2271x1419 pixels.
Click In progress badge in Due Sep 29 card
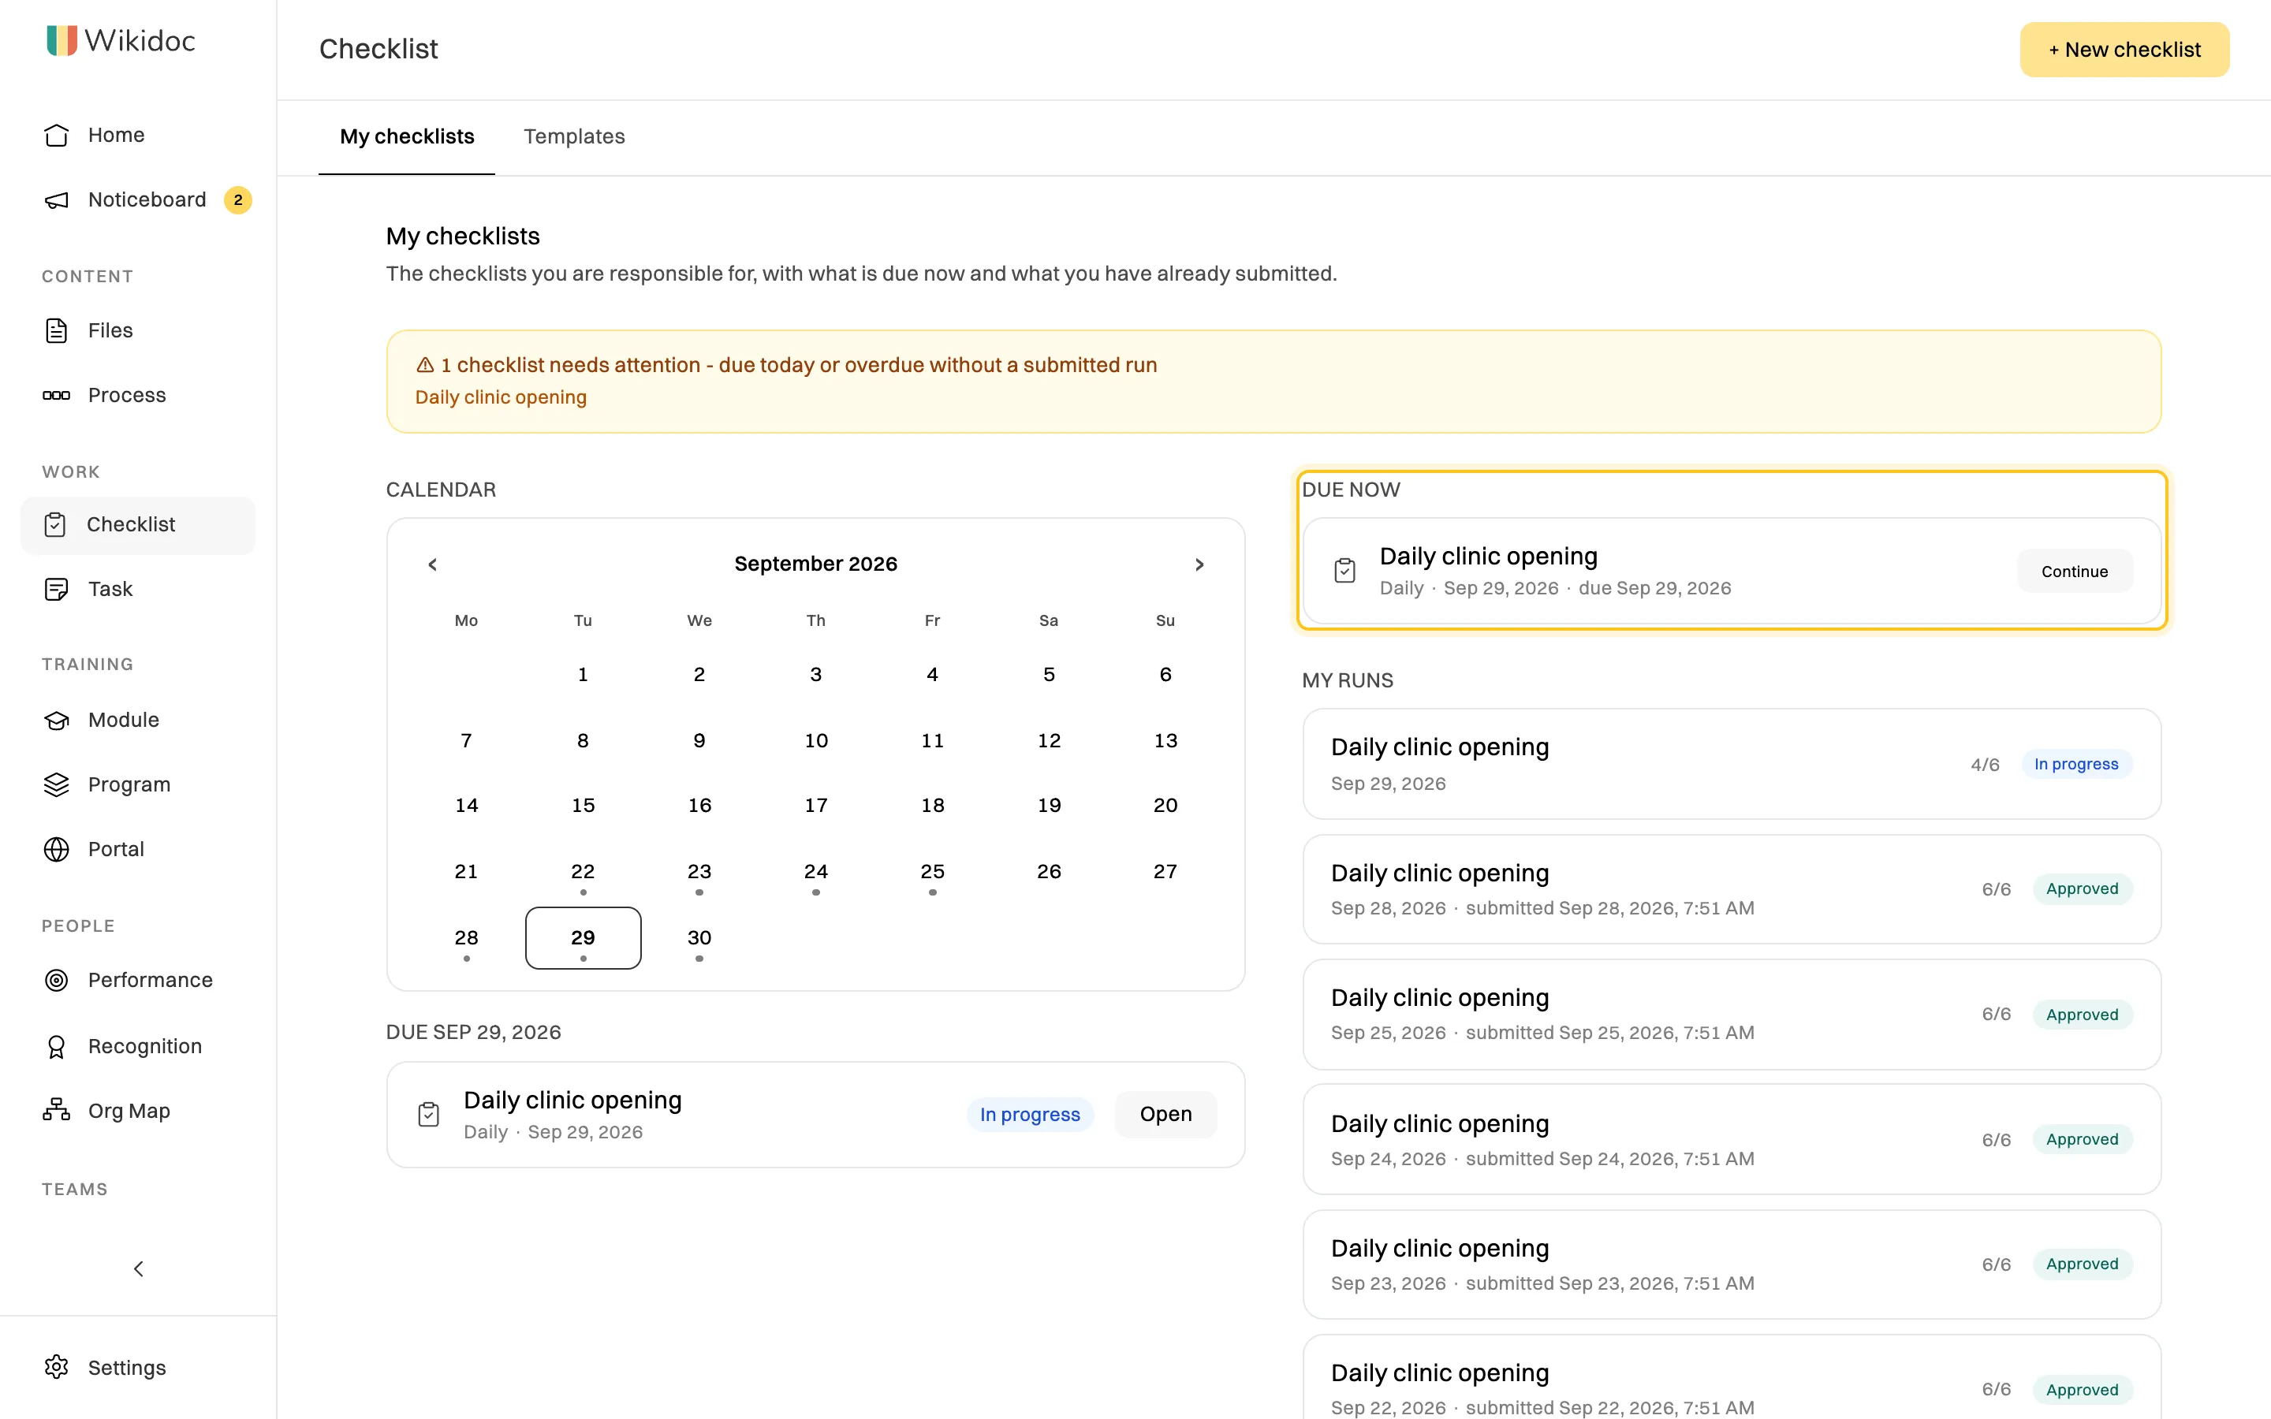[x=1030, y=1115]
